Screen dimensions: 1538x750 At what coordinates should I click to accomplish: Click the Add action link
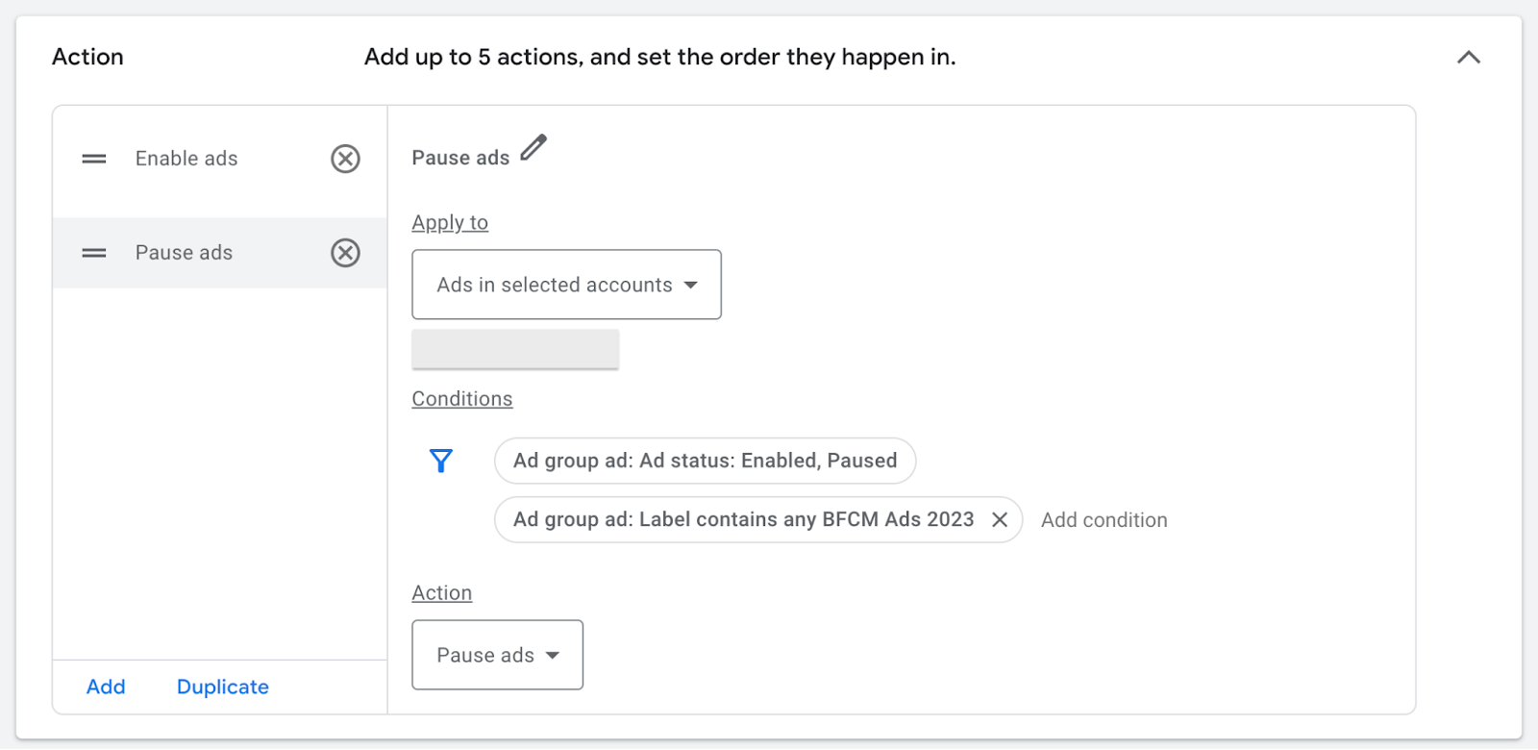[106, 687]
